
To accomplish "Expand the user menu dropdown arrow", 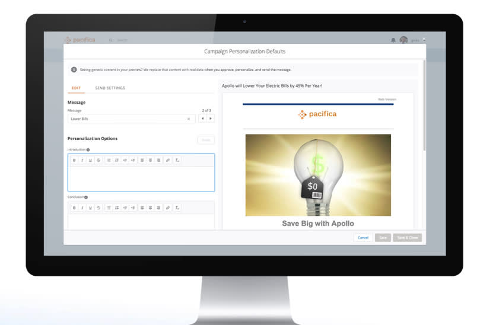I will point(424,40).
